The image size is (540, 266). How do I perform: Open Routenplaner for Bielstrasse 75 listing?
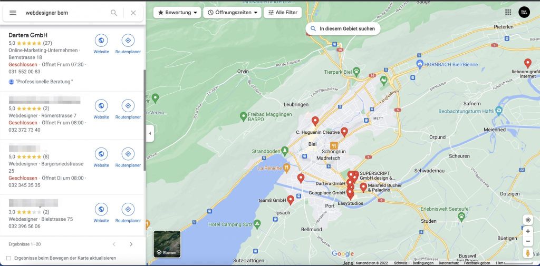pyautogui.click(x=128, y=209)
